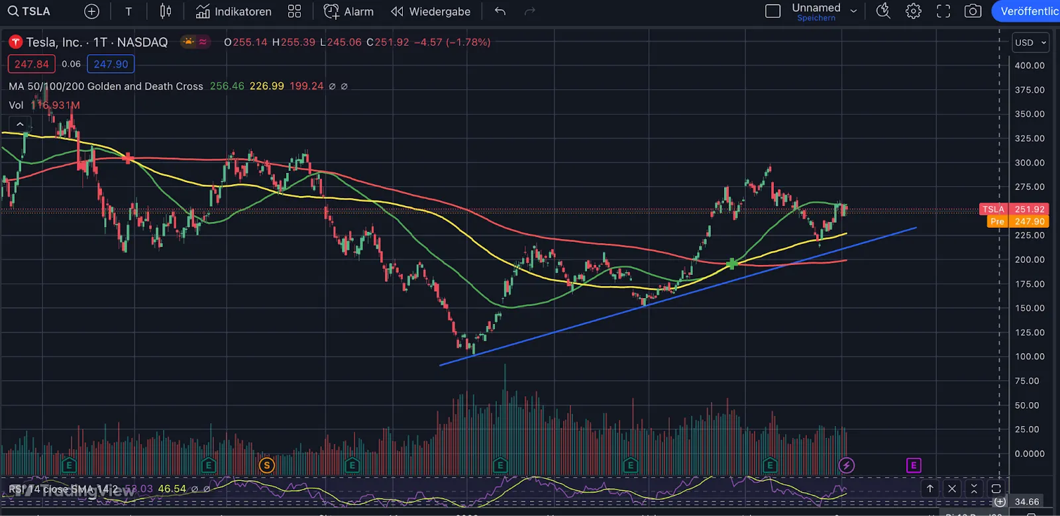
Task: Click the blue 247.90 buy price button
Action: pos(111,64)
